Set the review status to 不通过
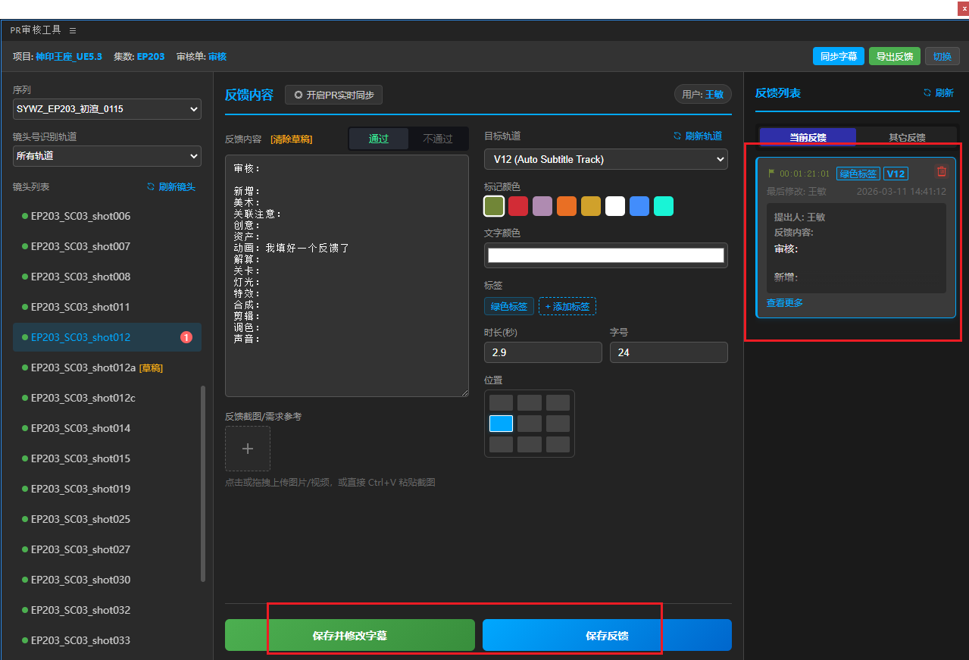Viewport: 969px width, 660px height. (x=437, y=139)
